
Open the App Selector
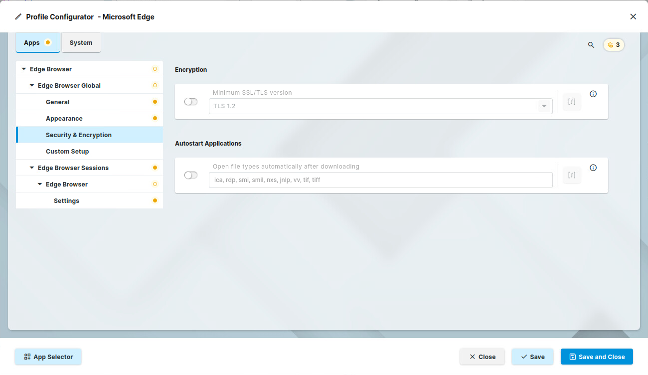coord(48,357)
